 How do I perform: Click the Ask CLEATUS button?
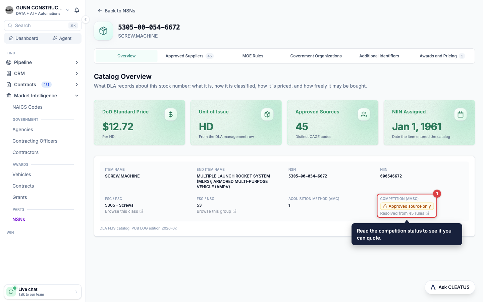pos(450,287)
